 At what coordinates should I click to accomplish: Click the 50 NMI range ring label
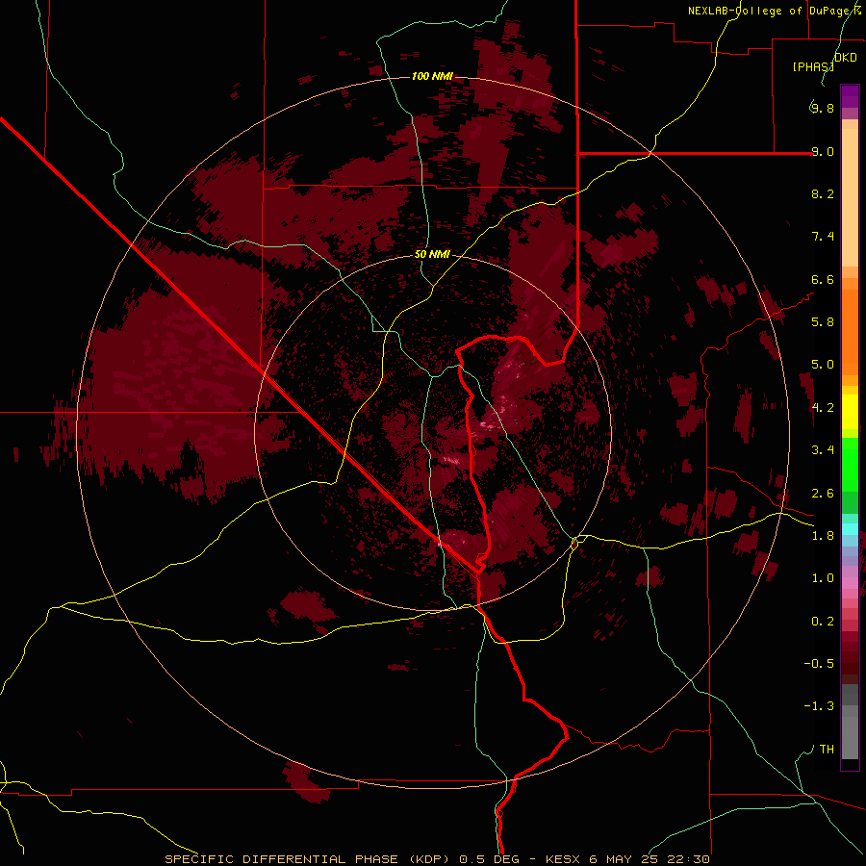pyautogui.click(x=432, y=255)
